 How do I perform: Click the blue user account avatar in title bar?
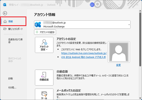click(x=92, y=5)
